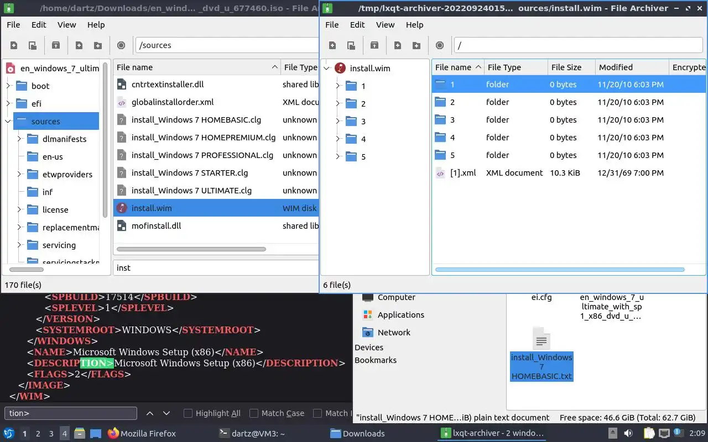Click Add folder icon in install.wim window
Screen dimensions: 708x442
click(x=417, y=45)
